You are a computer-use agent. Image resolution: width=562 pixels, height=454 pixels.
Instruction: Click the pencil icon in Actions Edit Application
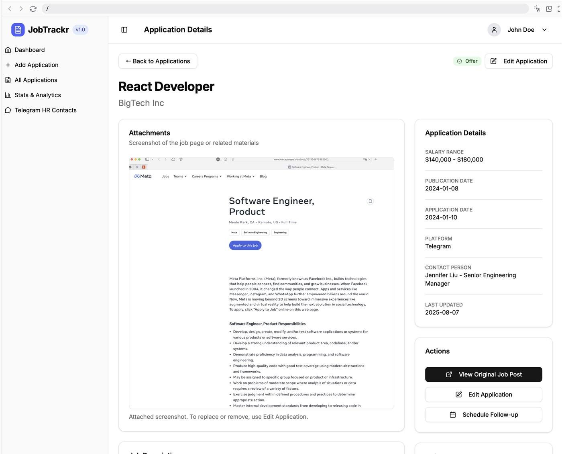pos(459,395)
